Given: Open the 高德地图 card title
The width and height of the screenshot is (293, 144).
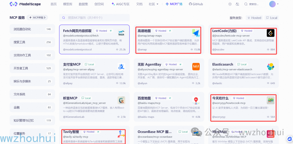Looking at the screenshot, I should 144,31.
